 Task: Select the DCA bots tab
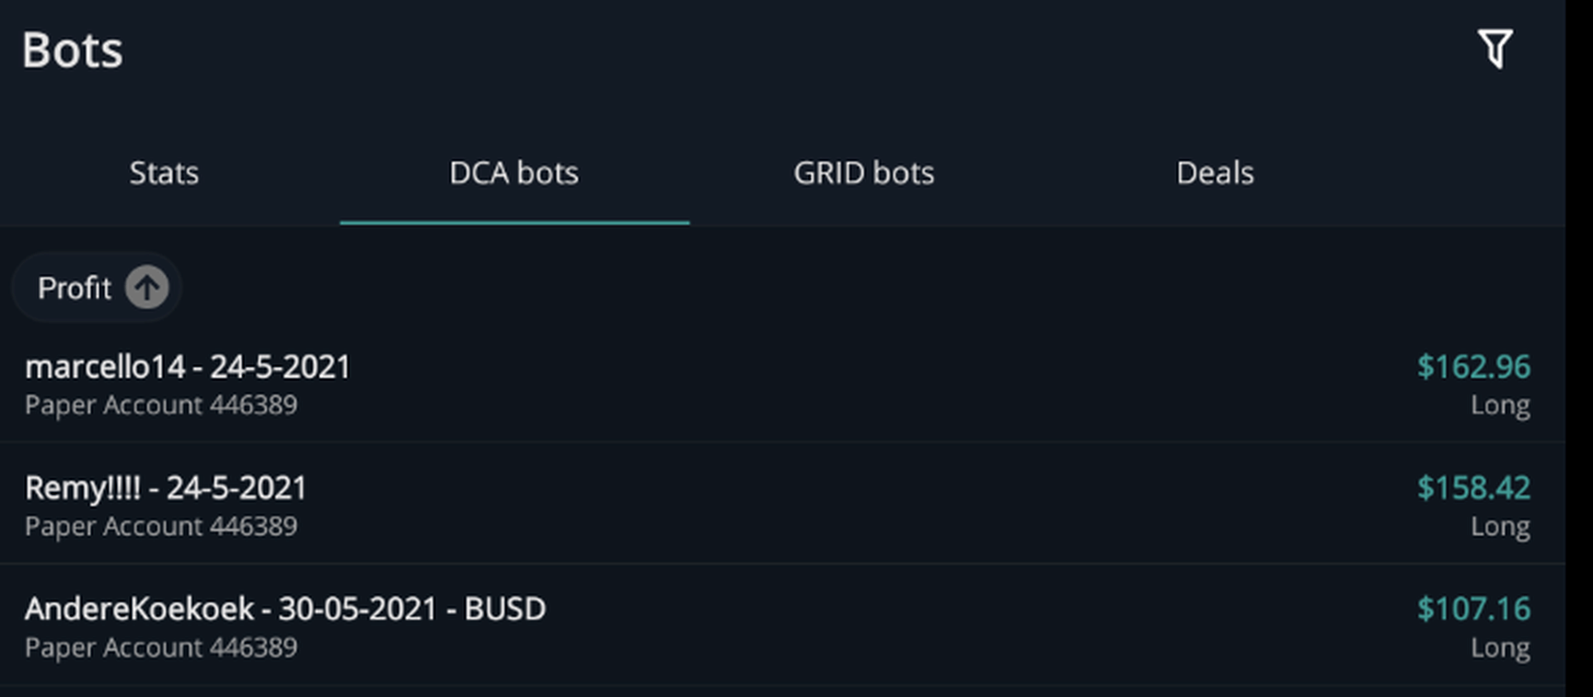(514, 173)
